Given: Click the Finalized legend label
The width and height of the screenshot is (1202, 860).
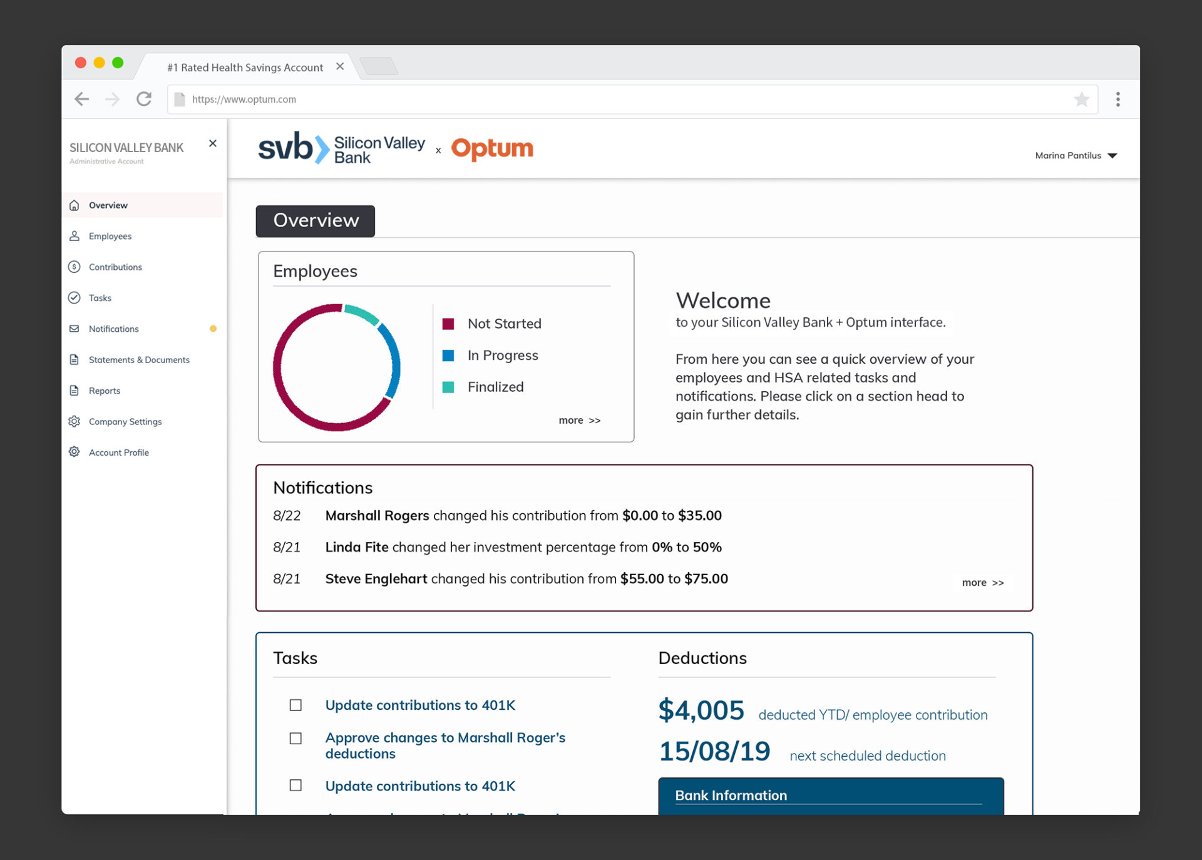Looking at the screenshot, I should pos(495,387).
